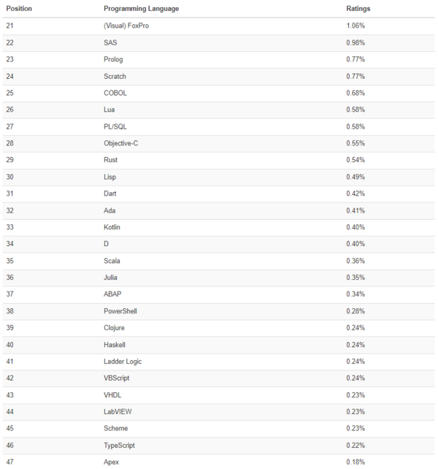Viewport: 438px width, 469px height.
Task: Click the SAS row language name
Action: pos(111,42)
